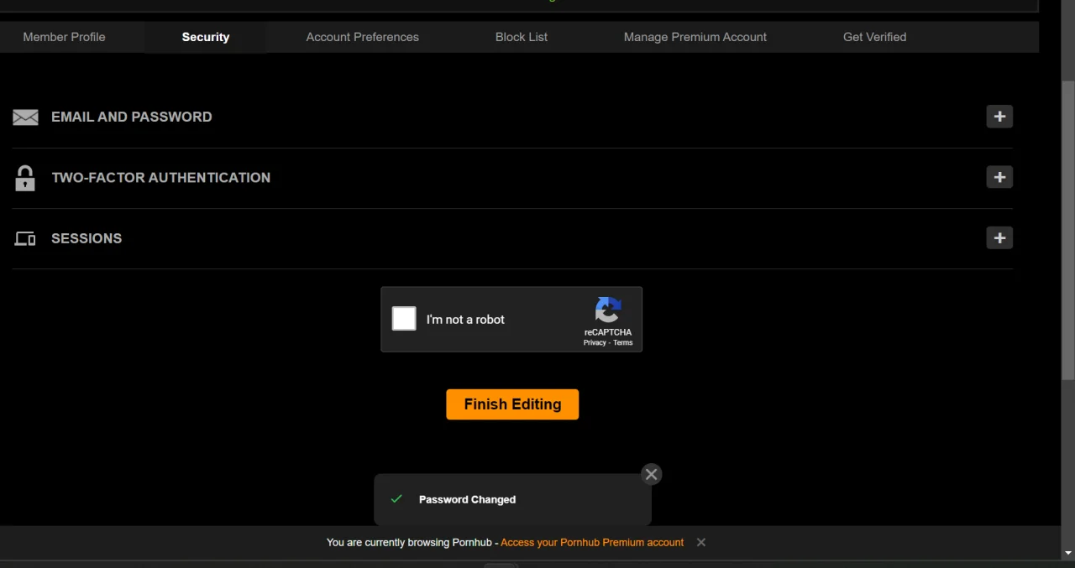Click the reCAPTCHA logo
The image size is (1075, 568).
[608, 310]
